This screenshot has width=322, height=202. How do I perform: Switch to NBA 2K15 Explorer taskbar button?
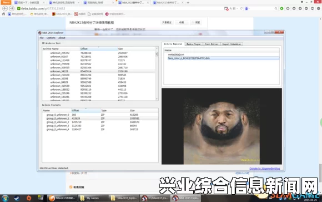(x=185, y=198)
